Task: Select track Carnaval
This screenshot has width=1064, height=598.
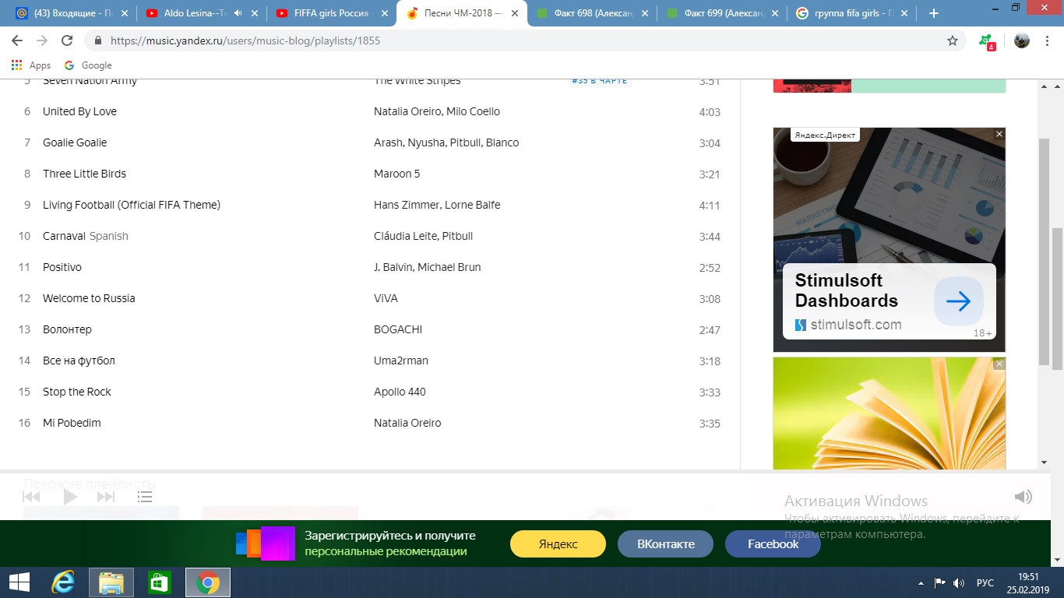Action: tap(64, 236)
